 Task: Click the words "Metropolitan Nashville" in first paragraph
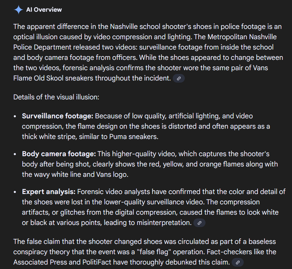coord(242,37)
